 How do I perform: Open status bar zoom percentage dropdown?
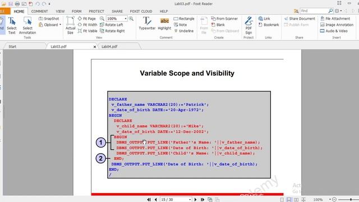click(x=330, y=200)
